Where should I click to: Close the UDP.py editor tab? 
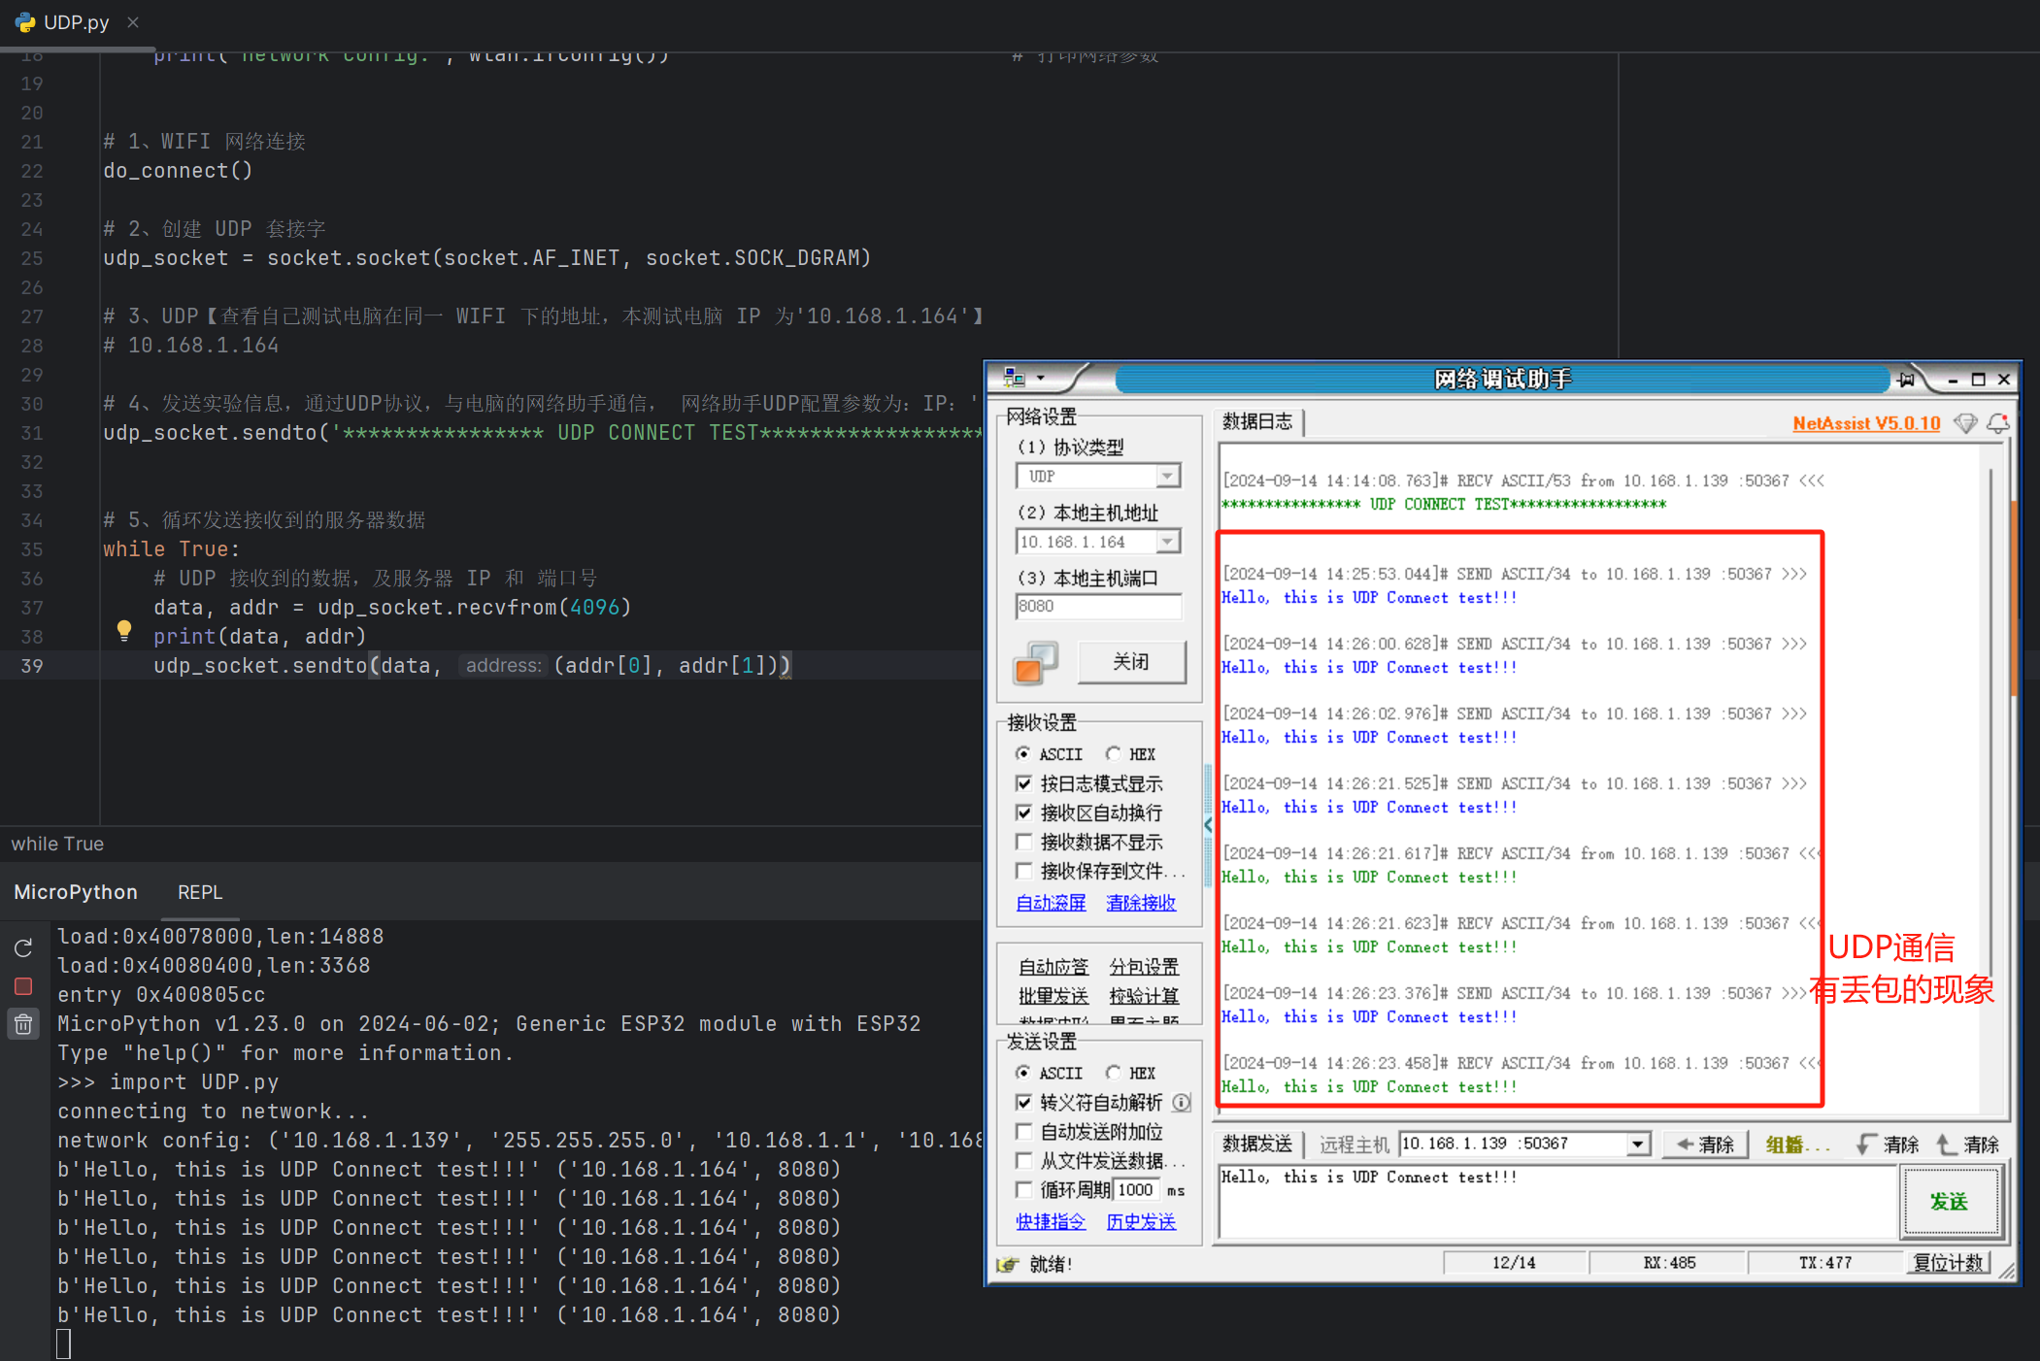coord(133,21)
